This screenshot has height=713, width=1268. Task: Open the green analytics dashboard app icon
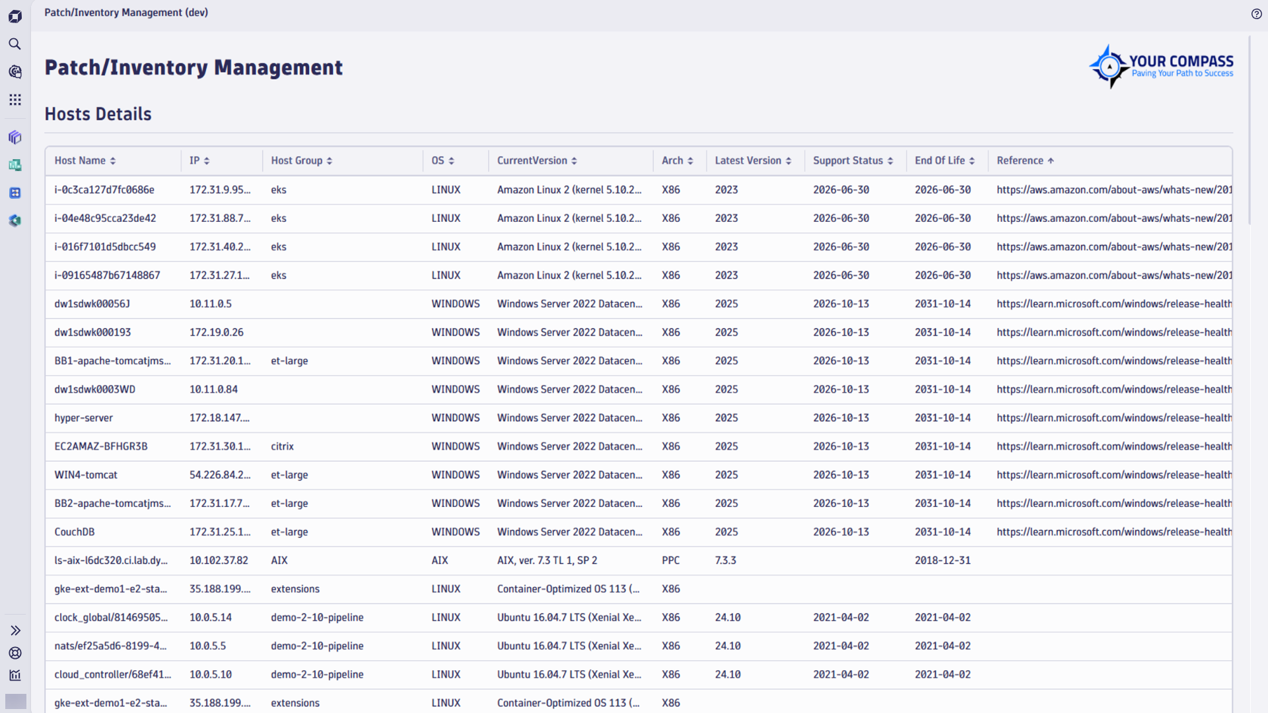click(x=15, y=165)
